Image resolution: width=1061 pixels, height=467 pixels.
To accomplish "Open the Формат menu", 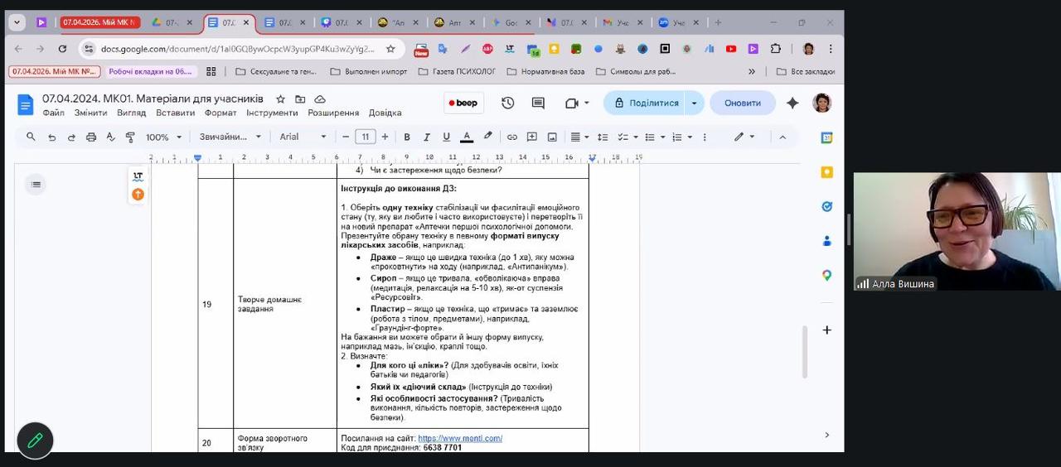I will (220, 113).
